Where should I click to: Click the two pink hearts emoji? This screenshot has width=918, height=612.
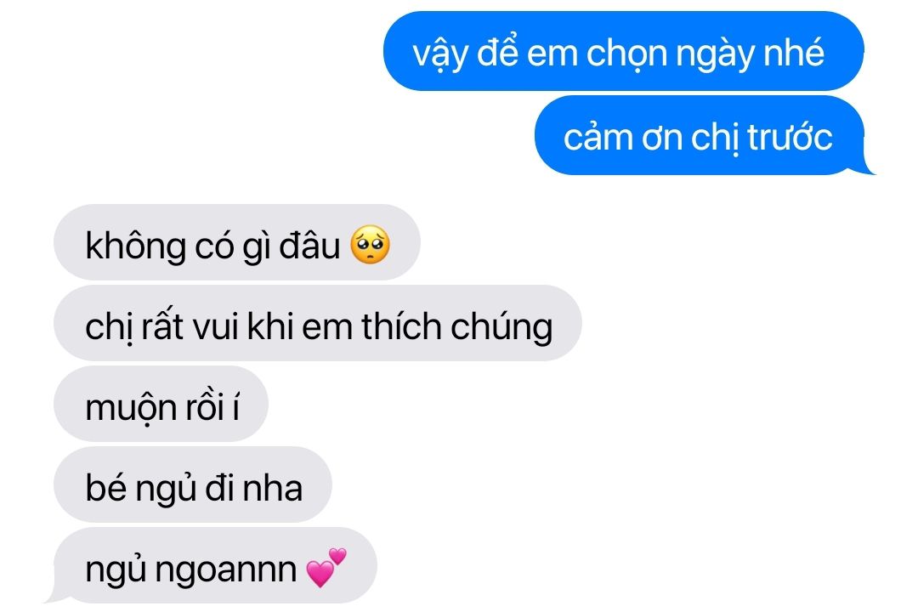tap(326, 567)
